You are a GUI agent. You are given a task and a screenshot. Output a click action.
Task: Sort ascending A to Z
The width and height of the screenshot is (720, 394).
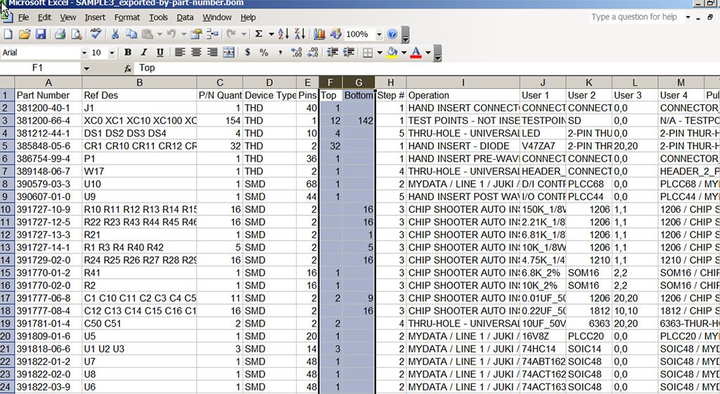[x=284, y=34]
